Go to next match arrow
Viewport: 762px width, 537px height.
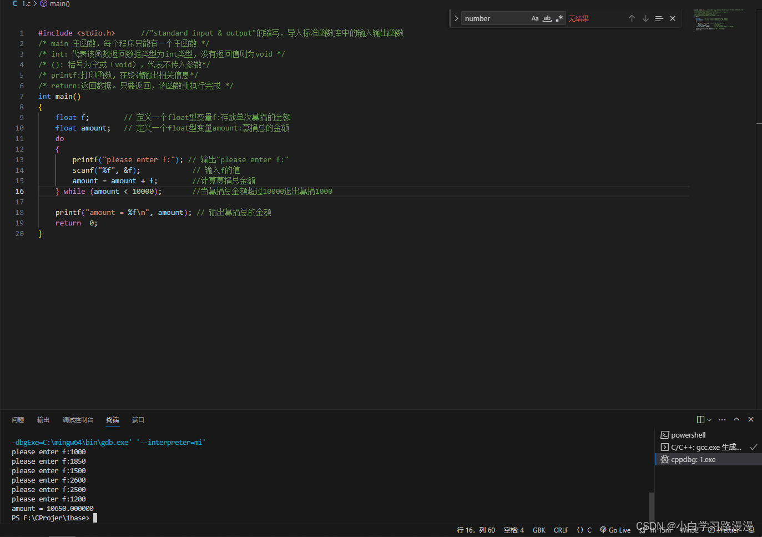pos(645,18)
